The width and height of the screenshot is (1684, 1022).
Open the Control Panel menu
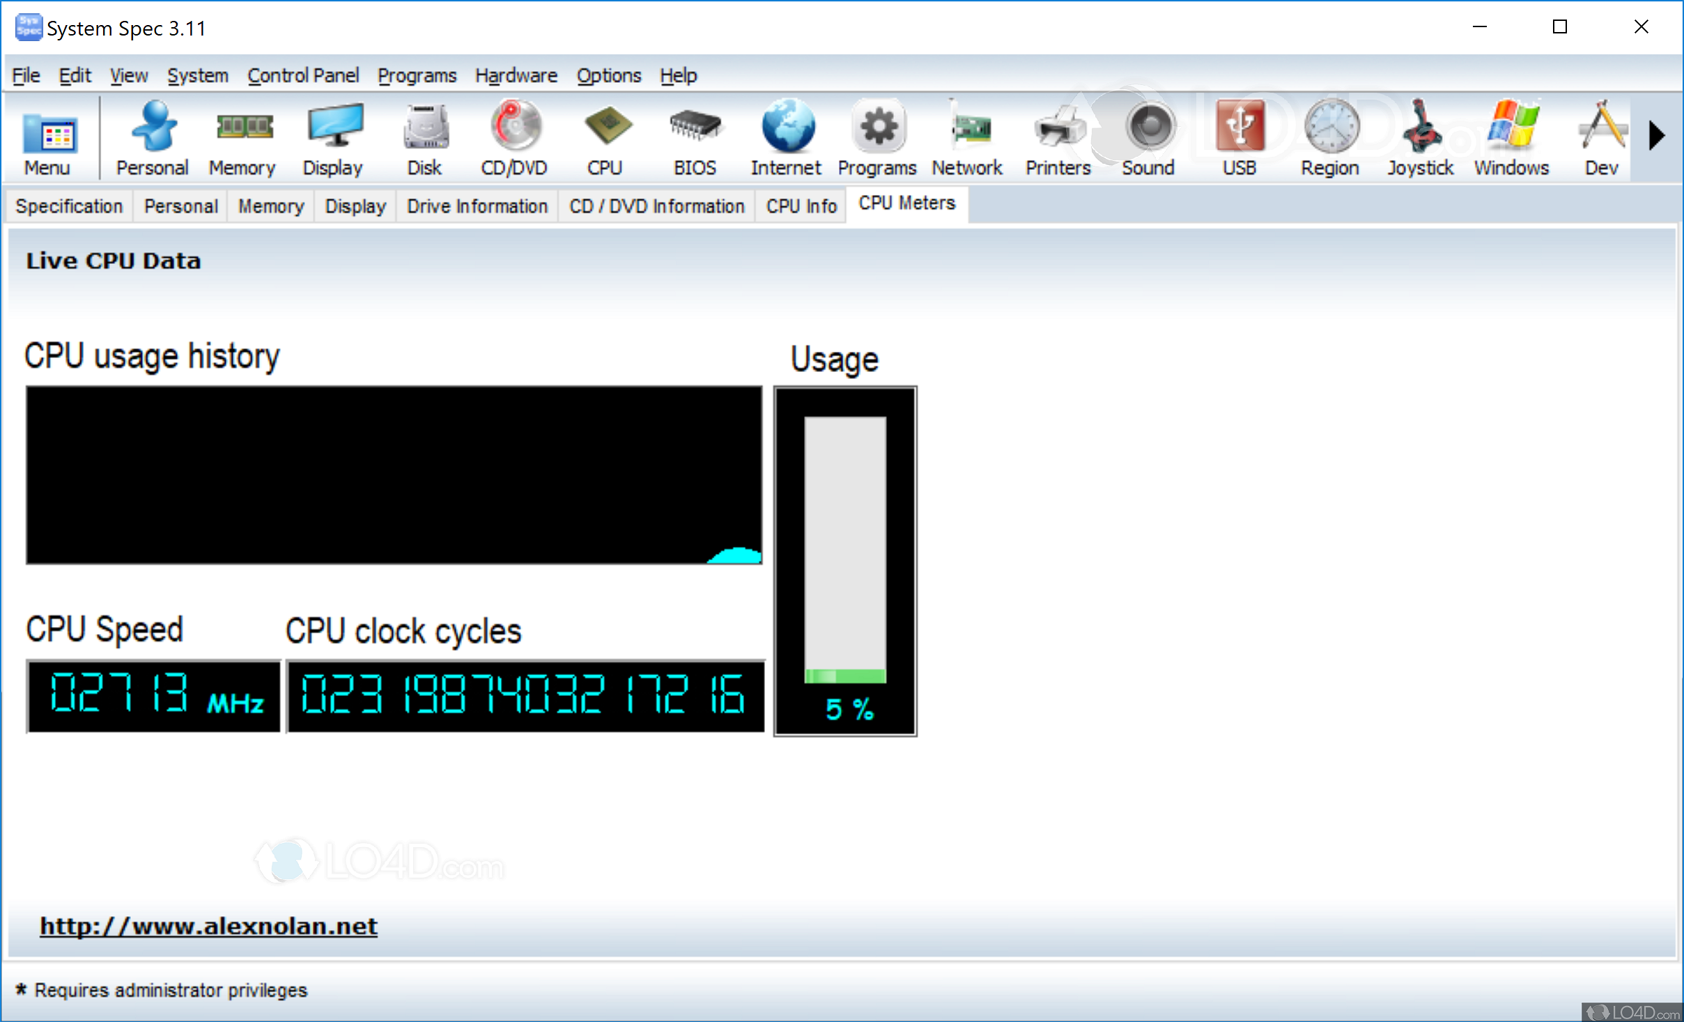click(x=303, y=75)
